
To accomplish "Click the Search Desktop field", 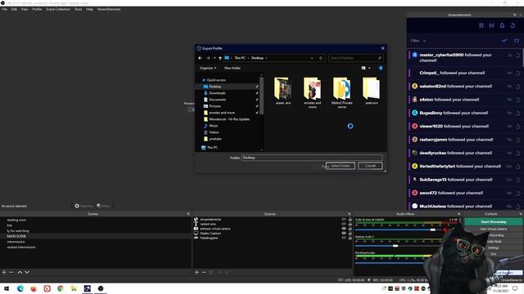I will (x=355, y=58).
